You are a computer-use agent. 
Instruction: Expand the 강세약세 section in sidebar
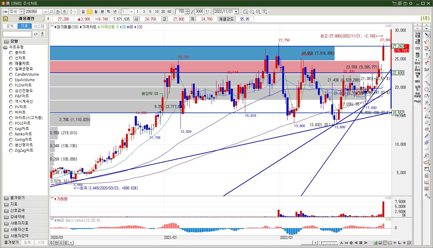(x=25, y=217)
